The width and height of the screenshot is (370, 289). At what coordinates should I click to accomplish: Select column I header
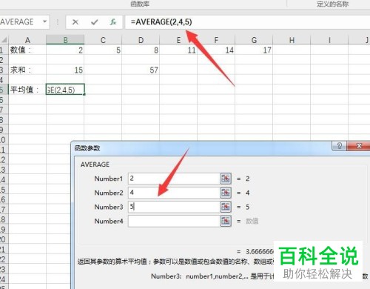pyautogui.click(x=329, y=40)
